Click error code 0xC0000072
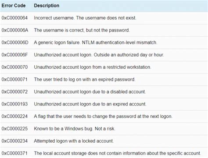Viewport: 208px width, 158px height. [14, 91]
